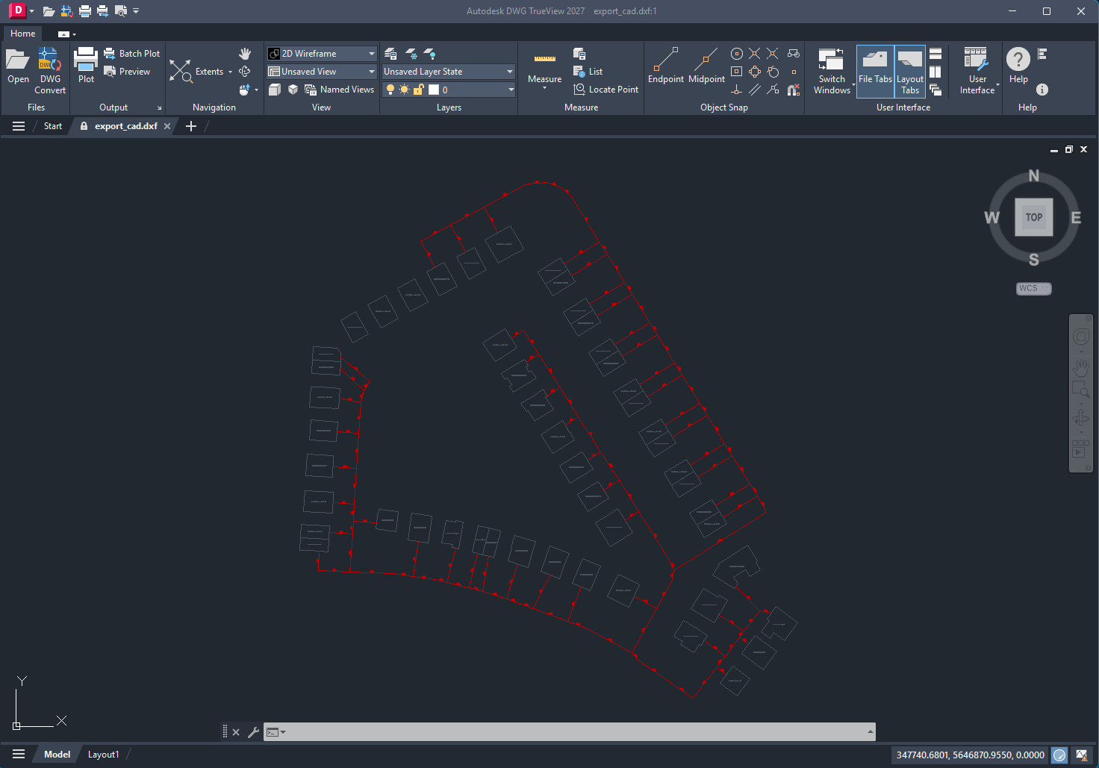Toggle File Tabs display
Viewport: 1099px width, 768px height.
point(875,71)
